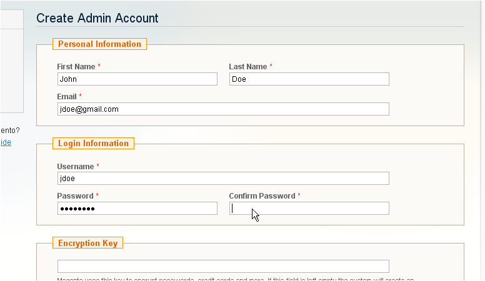Screen dimensions: 485x281
Task: Click the 'Last Name' field label
Action: [x=247, y=67]
